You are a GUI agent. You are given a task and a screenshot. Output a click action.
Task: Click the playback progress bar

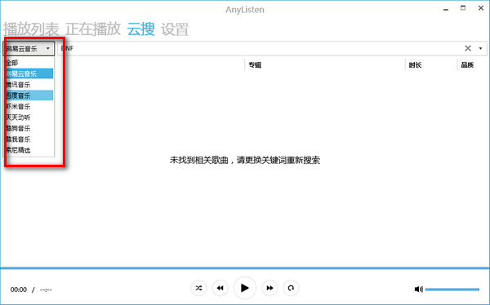point(245,267)
